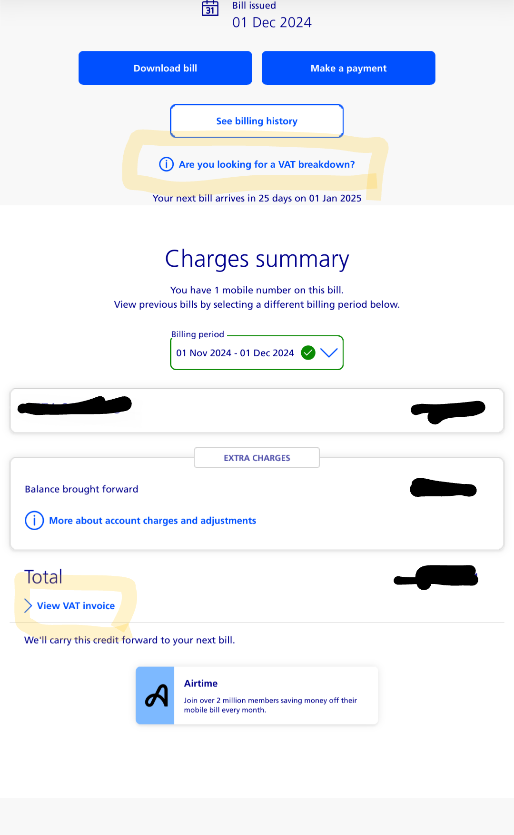Select the billing period field showing Nov-Dec 2024
The image size is (514, 835).
[x=235, y=353]
